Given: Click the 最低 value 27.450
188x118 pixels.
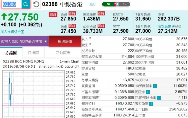Looking at the screenshot, I should (68, 31).
